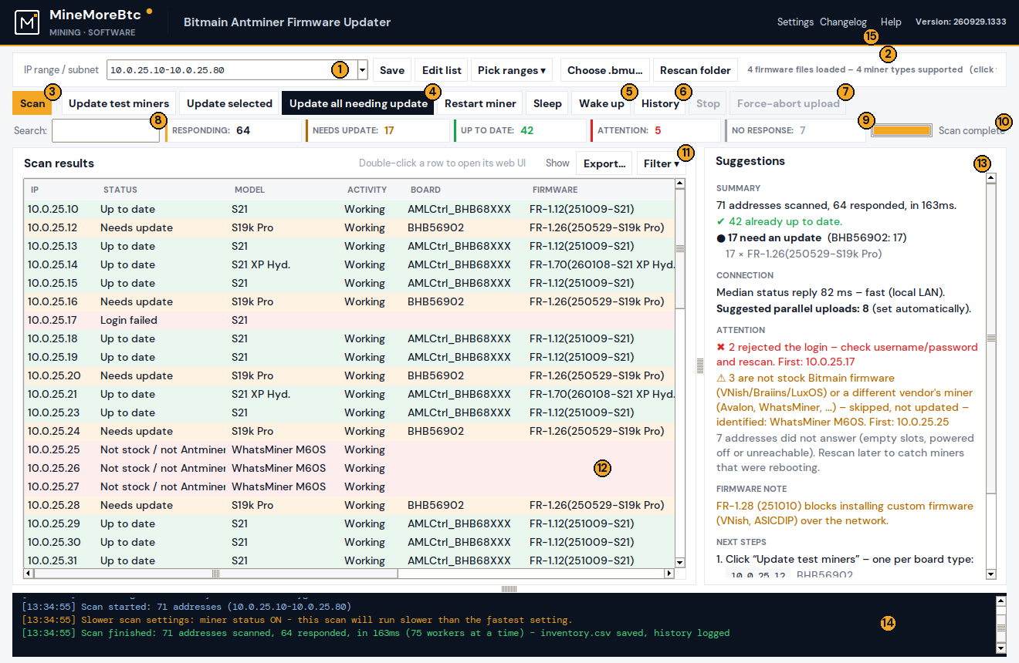Select the NO RESPONSE 7 tile
Viewport: 1019px width, 663px height.
pyautogui.click(x=795, y=130)
